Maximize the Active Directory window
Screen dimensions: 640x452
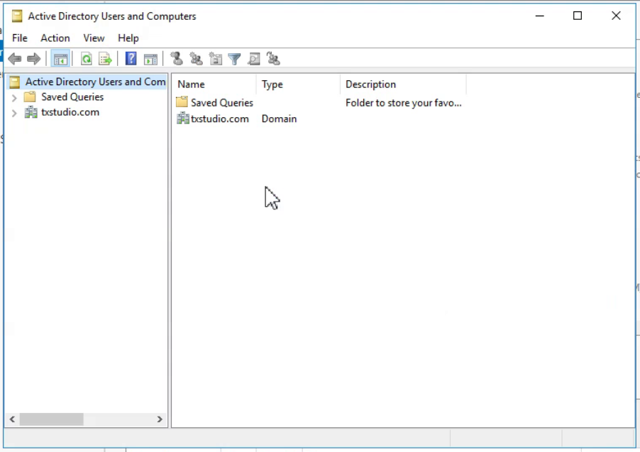[x=577, y=16]
